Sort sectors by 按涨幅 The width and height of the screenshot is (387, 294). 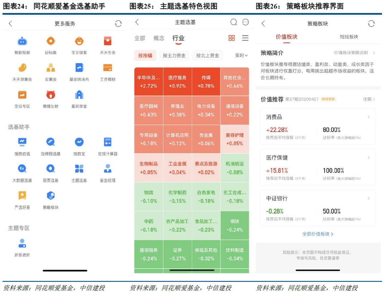pyautogui.click(x=145, y=55)
